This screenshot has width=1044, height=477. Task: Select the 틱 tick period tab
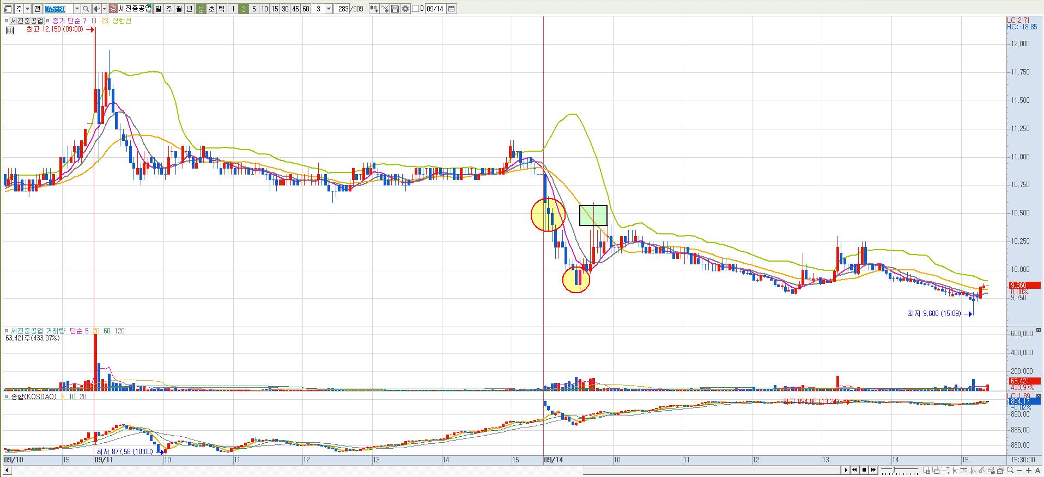221,9
